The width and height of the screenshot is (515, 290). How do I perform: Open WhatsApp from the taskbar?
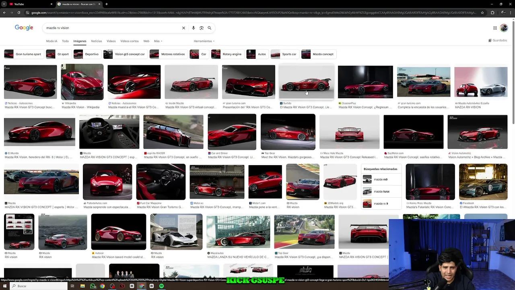(93, 286)
